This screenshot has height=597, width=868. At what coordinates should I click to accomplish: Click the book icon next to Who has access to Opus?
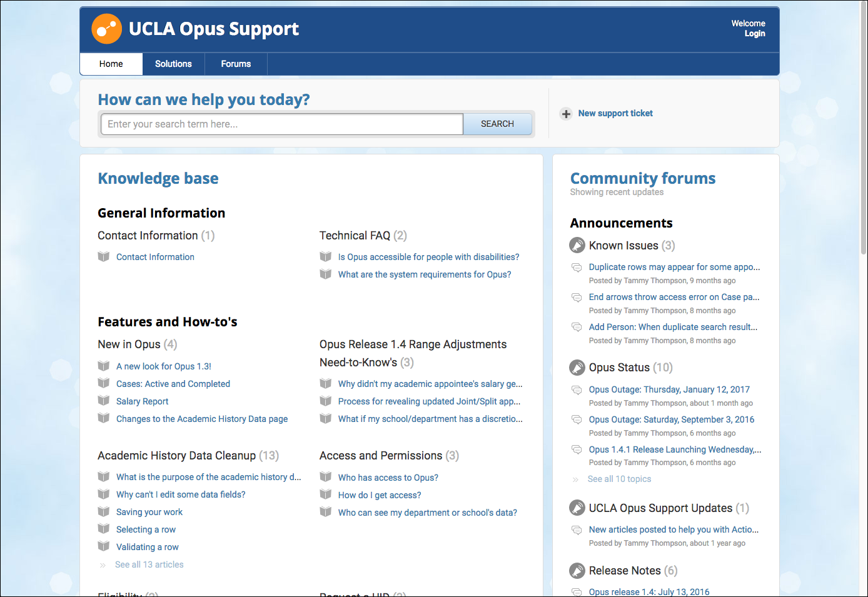pos(325,477)
